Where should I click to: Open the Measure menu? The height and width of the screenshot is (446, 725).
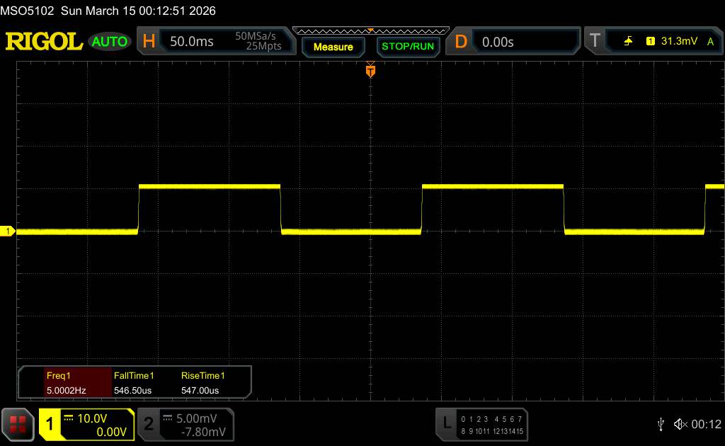(333, 47)
